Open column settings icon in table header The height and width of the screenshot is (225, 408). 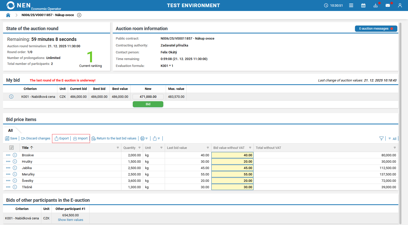(x=11, y=148)
